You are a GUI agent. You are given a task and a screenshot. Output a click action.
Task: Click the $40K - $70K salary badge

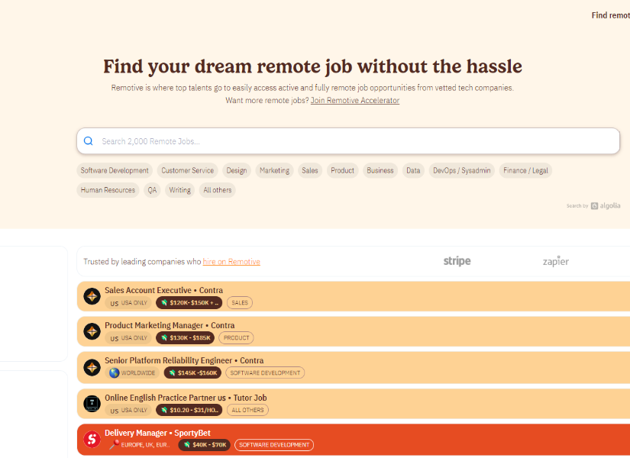tap(205, 445)
